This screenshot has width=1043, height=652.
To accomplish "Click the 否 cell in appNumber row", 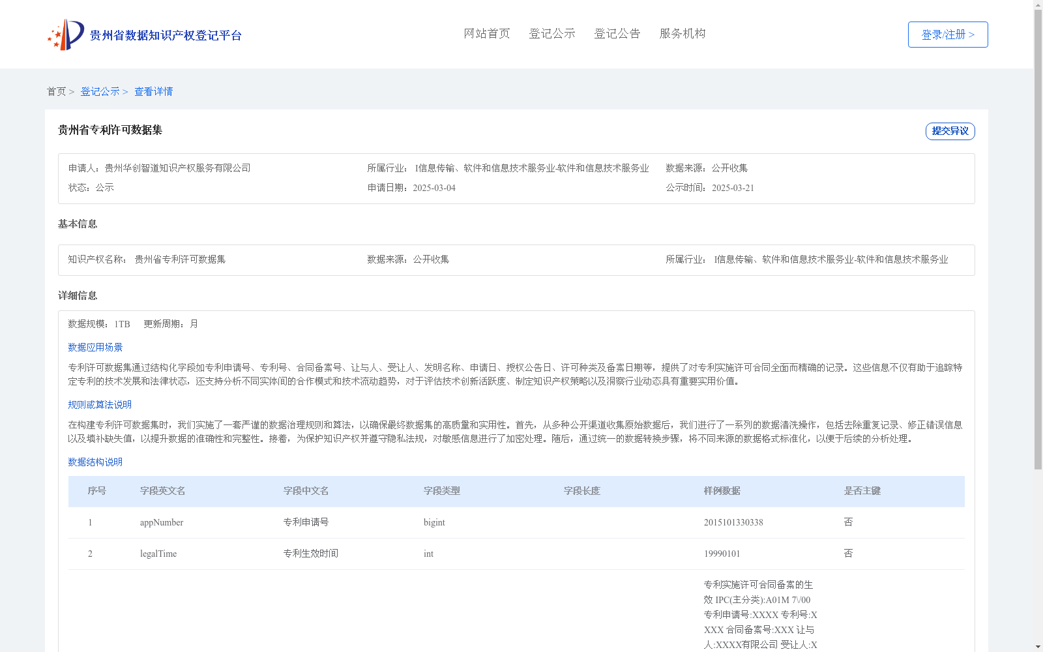I will [848, 522].
